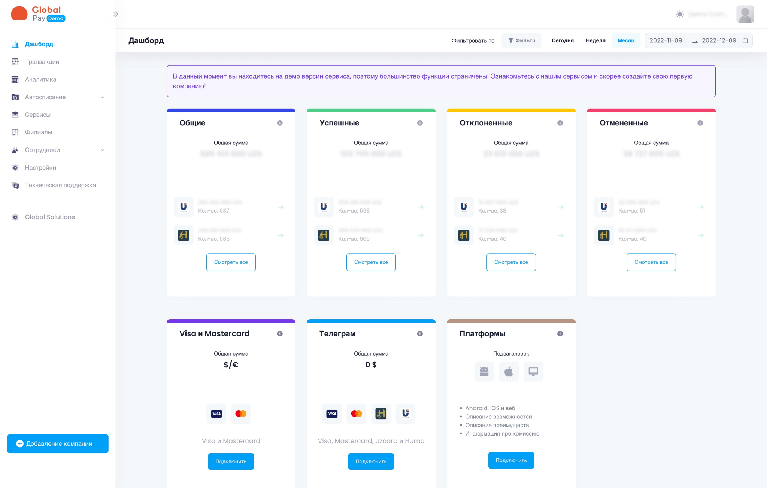Click the Uzcard arrow in the Успешные card

[x=421, y=207]
